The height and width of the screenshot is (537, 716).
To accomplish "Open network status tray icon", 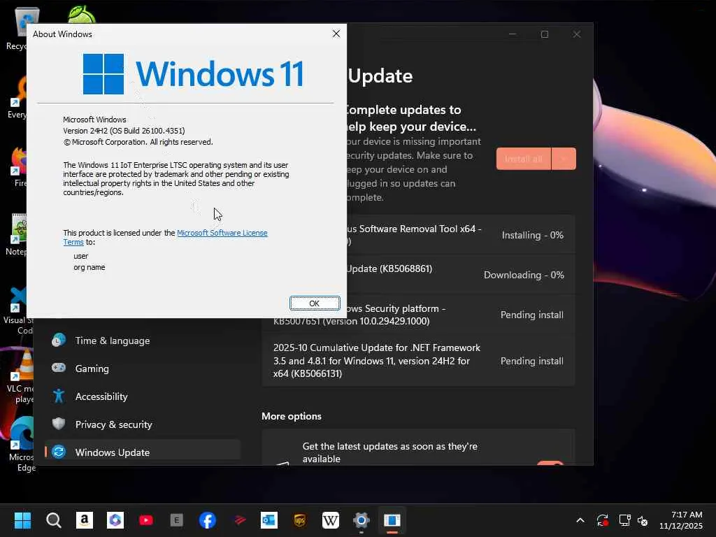I will tap(624, 520).
